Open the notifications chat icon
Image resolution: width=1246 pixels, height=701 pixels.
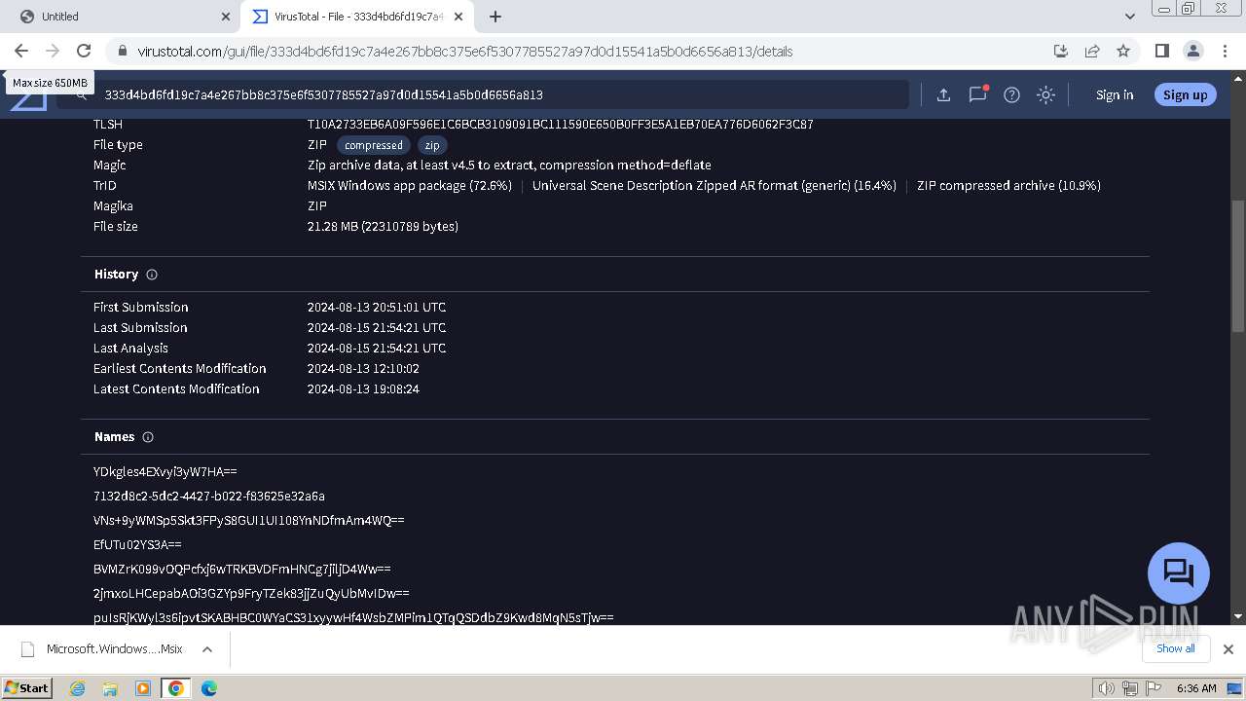tap(977, 94)
